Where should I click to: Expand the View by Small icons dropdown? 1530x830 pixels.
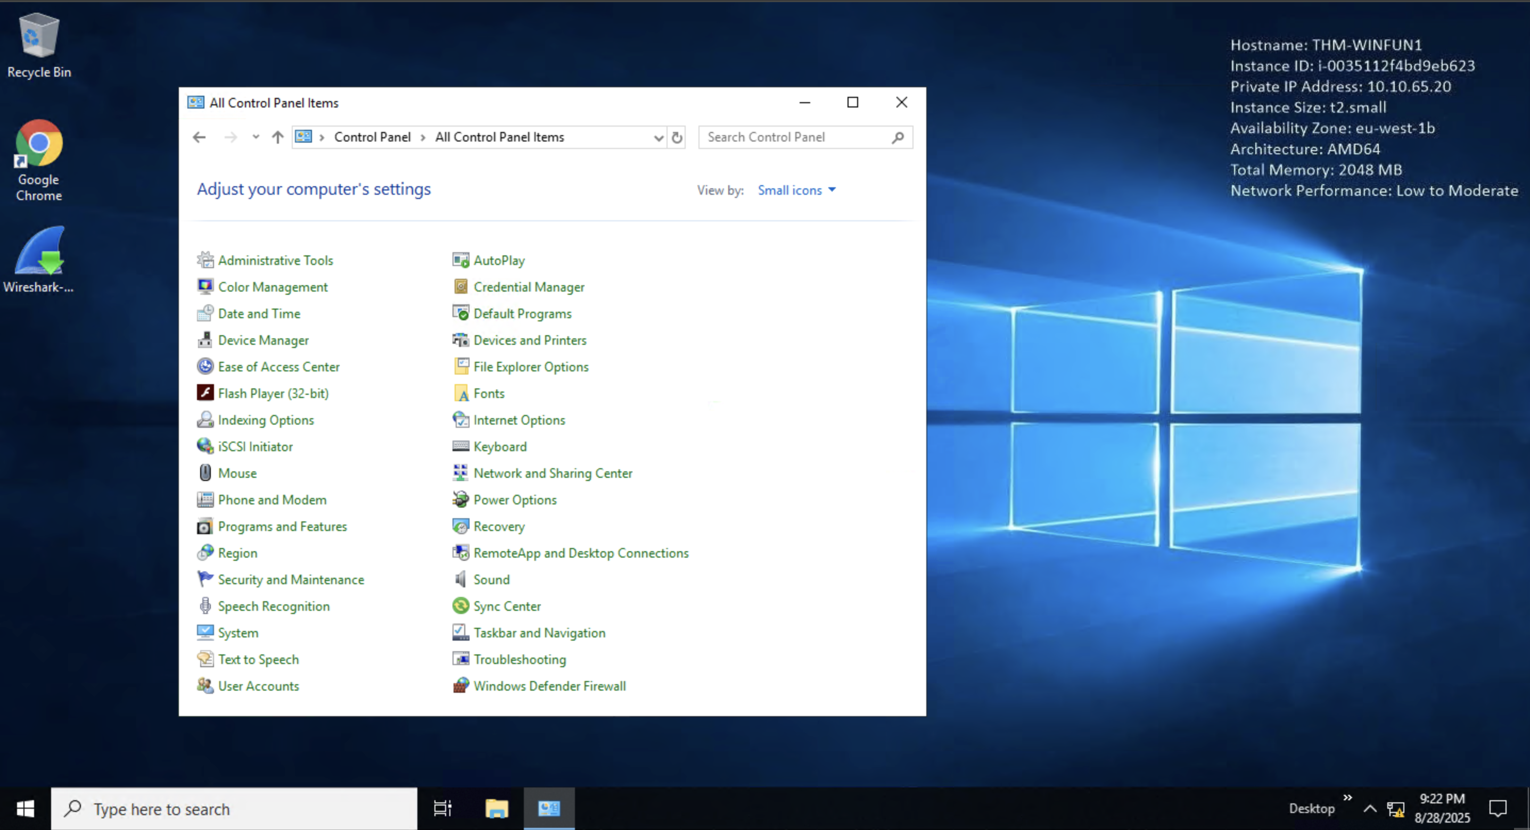(x=796, y=190)
